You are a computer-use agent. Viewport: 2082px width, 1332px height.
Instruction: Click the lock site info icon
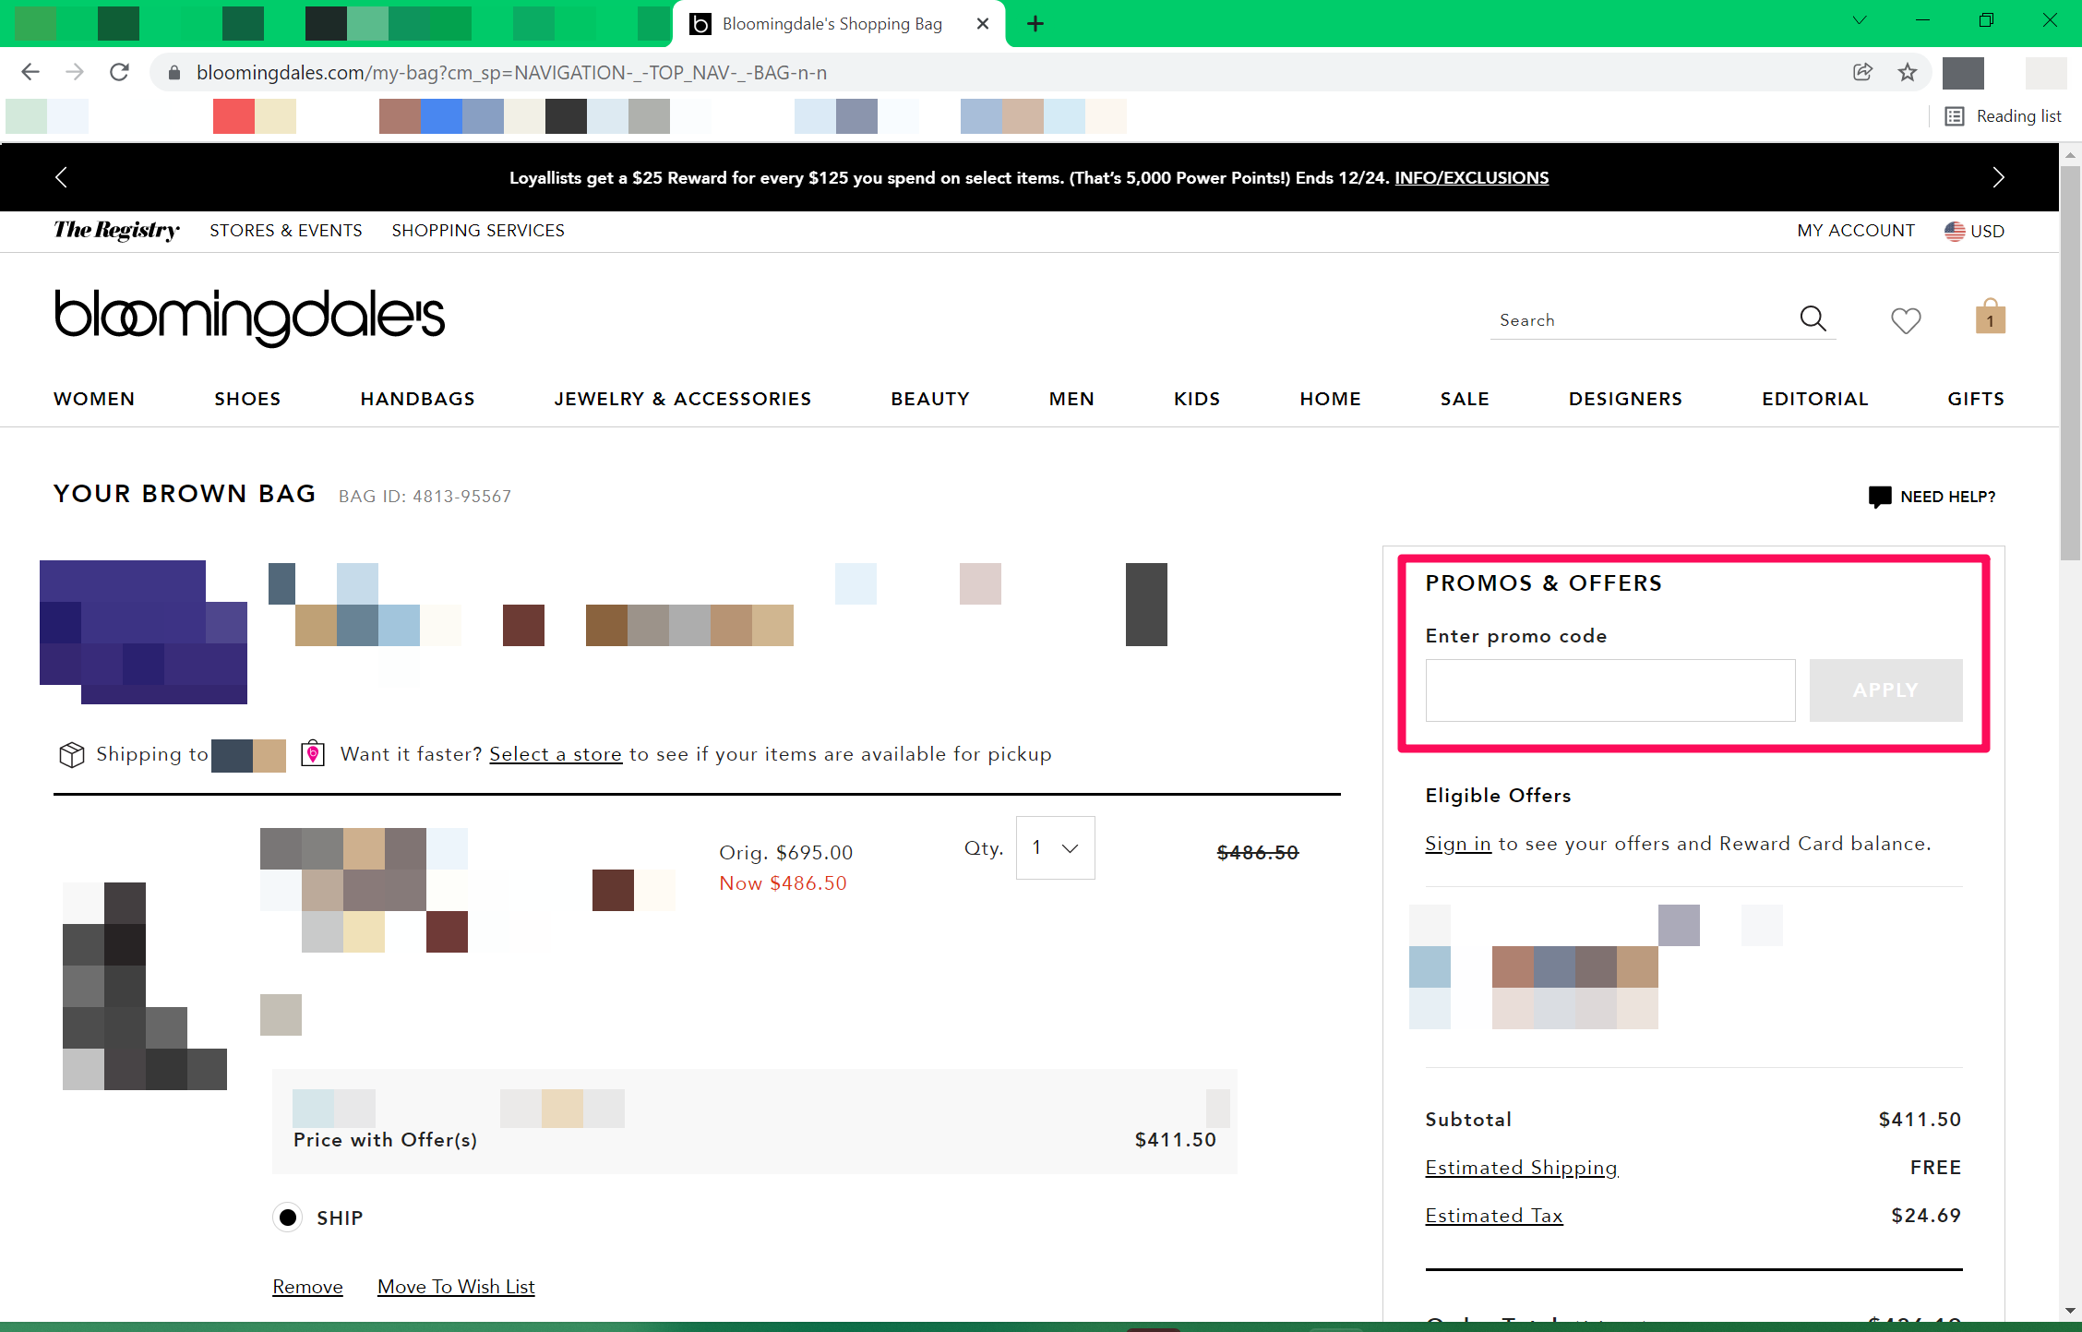pos(173,72)
